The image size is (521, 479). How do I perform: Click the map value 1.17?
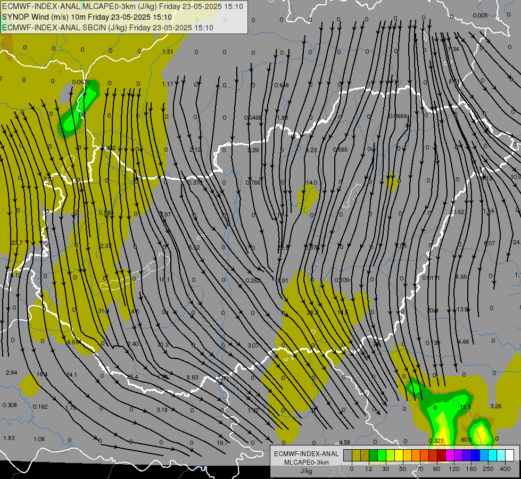pos(168,84)
